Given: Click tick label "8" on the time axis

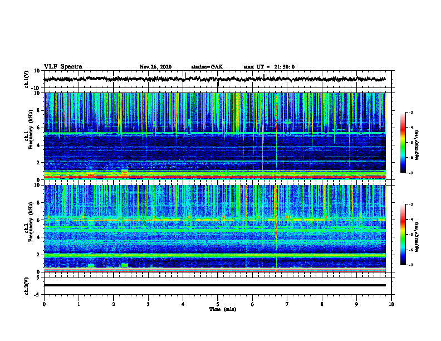Looking at the screenshot, I should click(x=322, y=304).
